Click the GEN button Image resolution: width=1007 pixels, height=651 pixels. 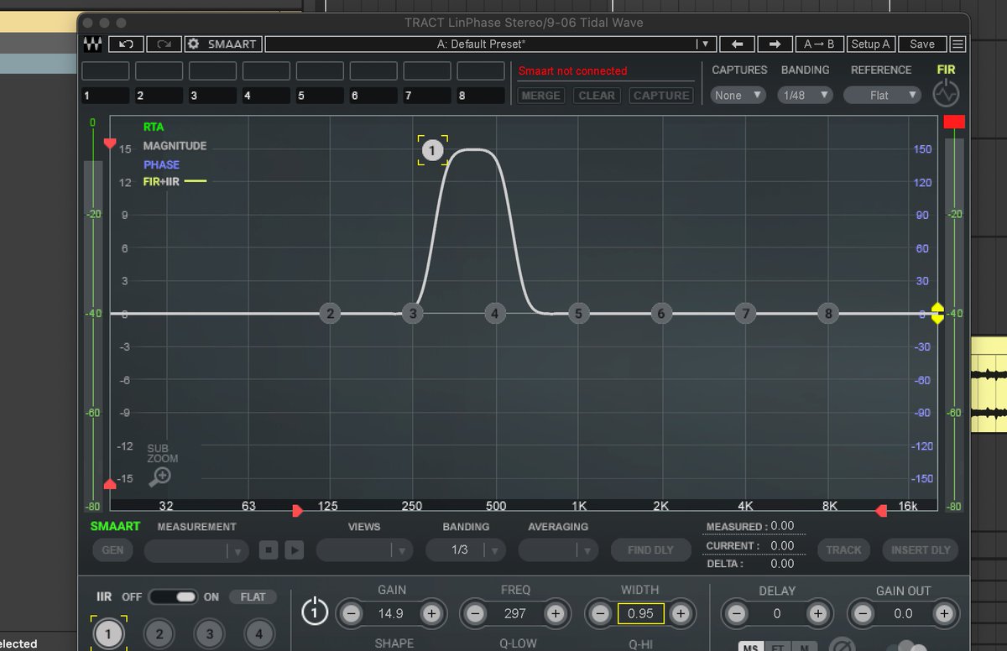[x=112, y=550]
